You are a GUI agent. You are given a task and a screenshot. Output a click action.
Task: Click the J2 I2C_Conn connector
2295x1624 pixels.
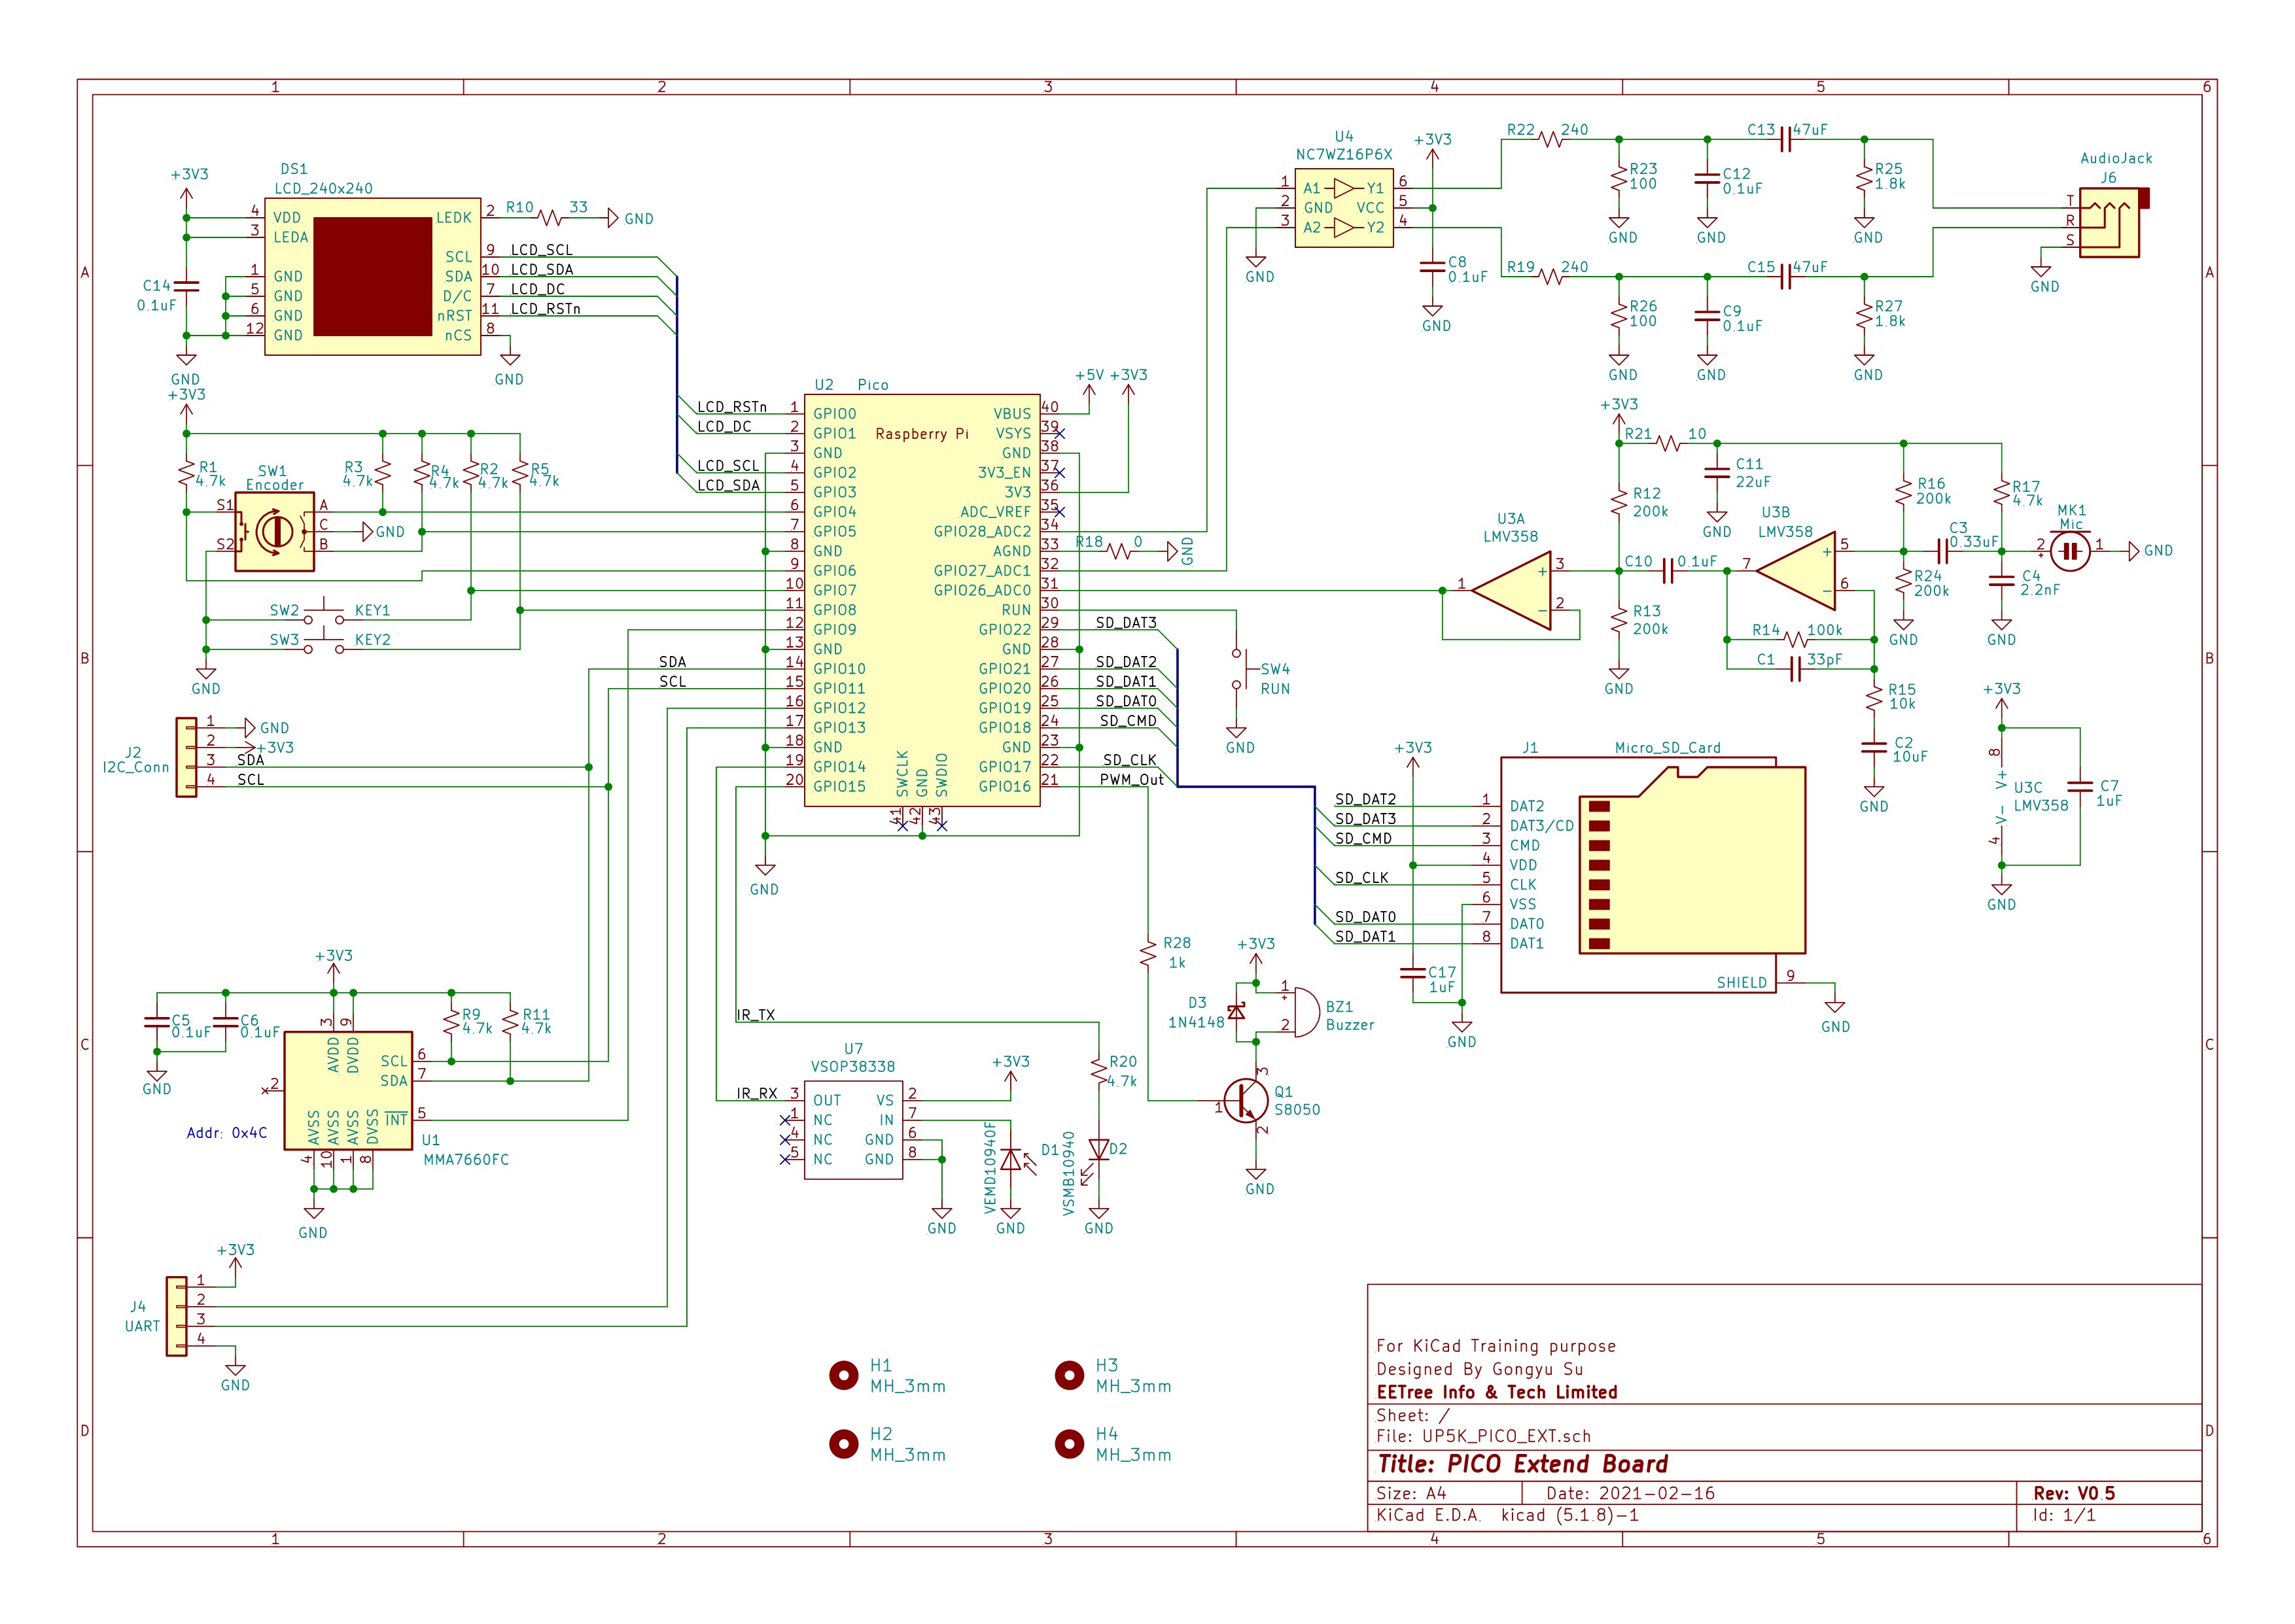[186, 757]
